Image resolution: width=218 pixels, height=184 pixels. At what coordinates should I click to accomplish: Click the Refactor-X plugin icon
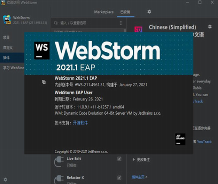[x=59, y=179]
